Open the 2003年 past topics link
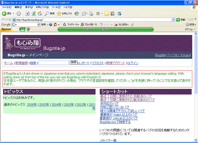Image resolution: width=198 pixels, height=143 pixels. coord(69,105)
